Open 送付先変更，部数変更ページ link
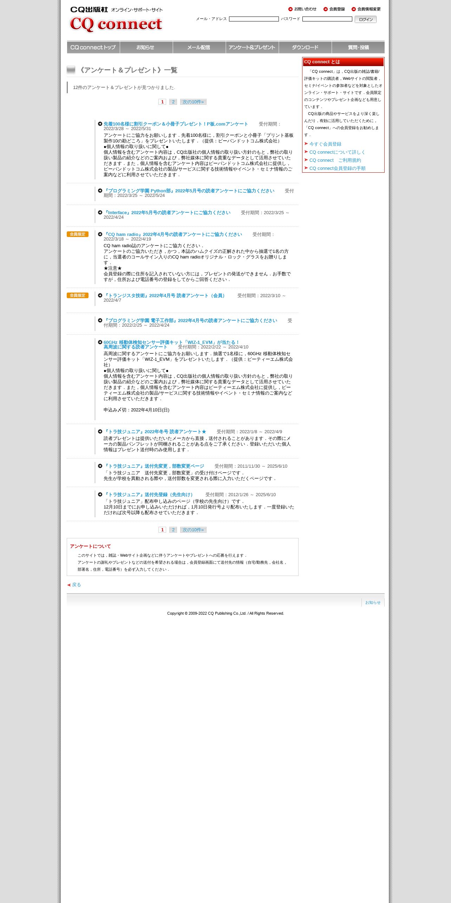451x903 pixels. pos(154,466)
